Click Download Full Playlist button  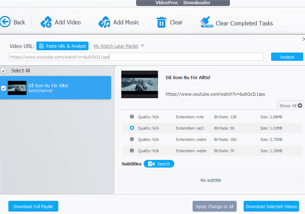coord(33,206)
